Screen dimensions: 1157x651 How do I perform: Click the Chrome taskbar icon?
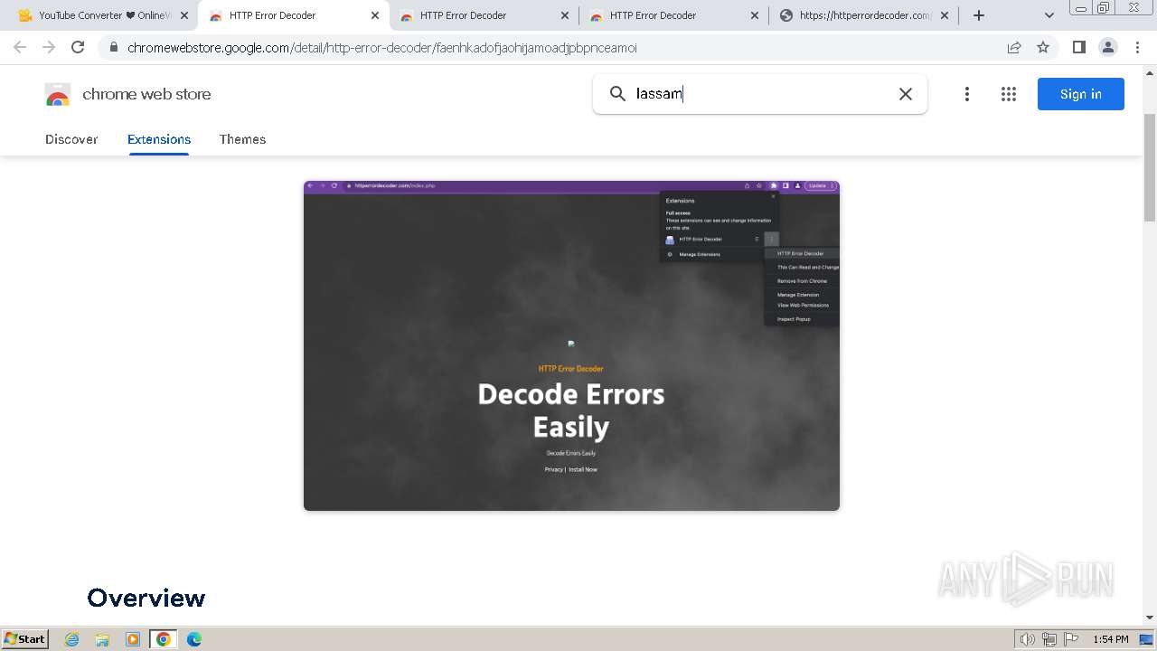[x=164, y=639]
